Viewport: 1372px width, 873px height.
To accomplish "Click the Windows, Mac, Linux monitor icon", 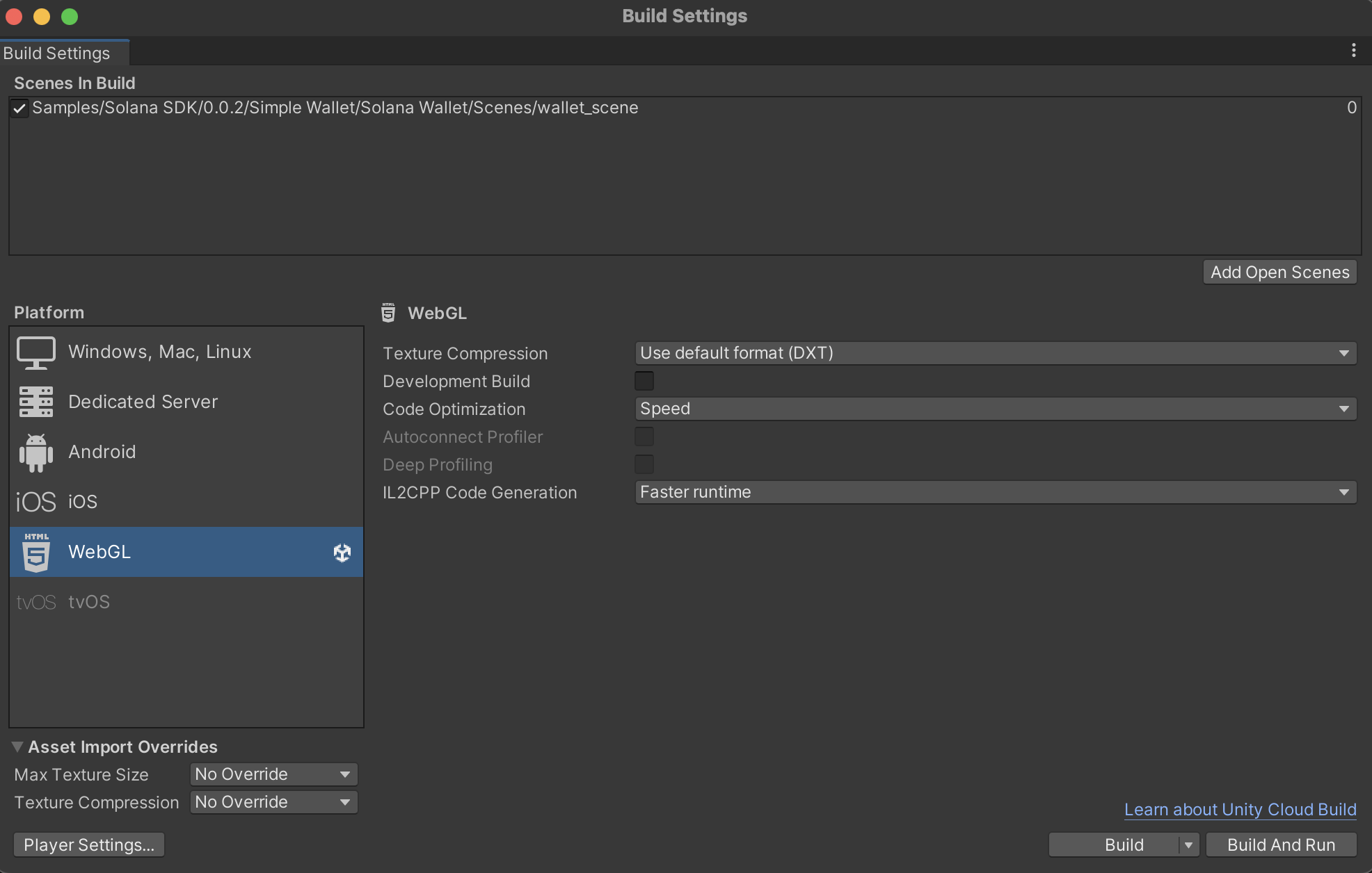I will (35, 352).
